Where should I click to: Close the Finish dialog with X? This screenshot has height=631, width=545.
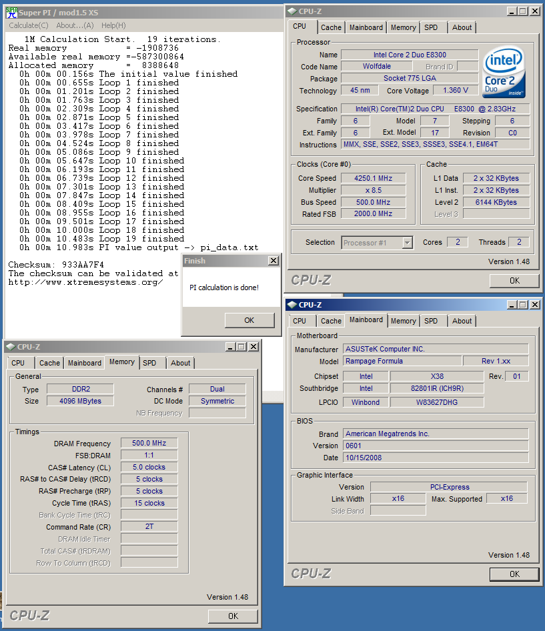coord(274,261)
